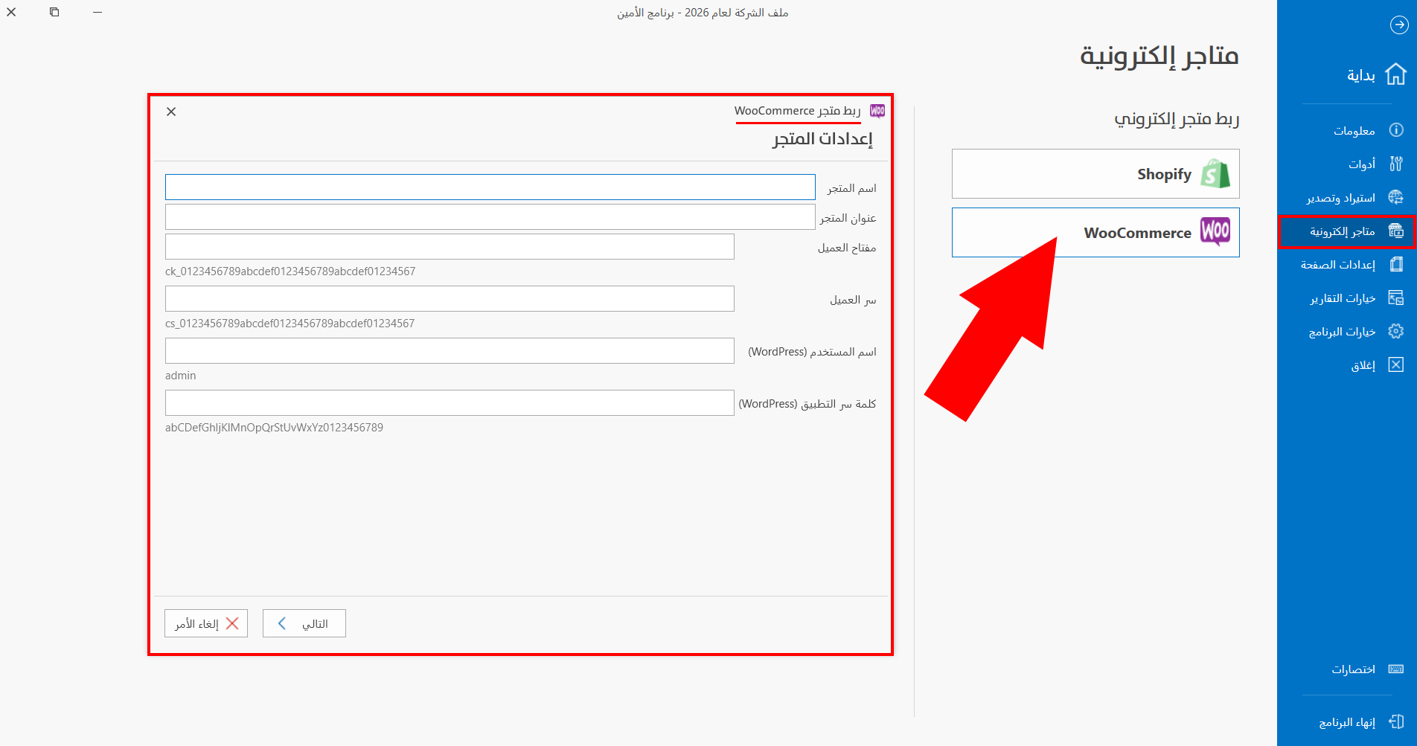Click the خيارات البرنامج gear icon
Screen dimensions: 1417x746
1396,331
